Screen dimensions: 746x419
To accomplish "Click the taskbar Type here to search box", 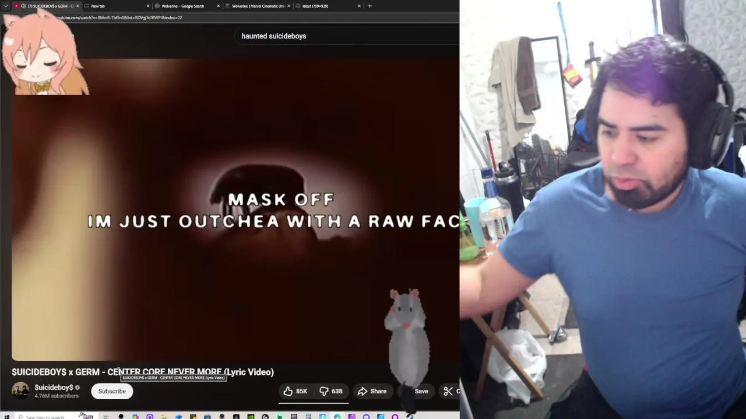I will tap(55, 417).
